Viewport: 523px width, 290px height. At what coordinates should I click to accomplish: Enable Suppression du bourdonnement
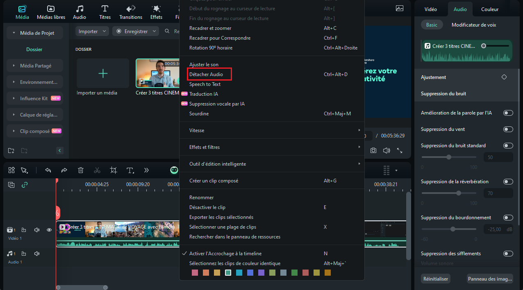point(508,218)
